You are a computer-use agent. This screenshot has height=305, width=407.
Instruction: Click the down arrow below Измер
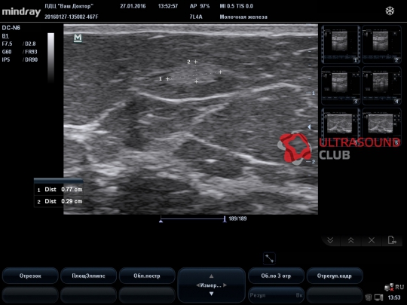(x=211, y=294)
